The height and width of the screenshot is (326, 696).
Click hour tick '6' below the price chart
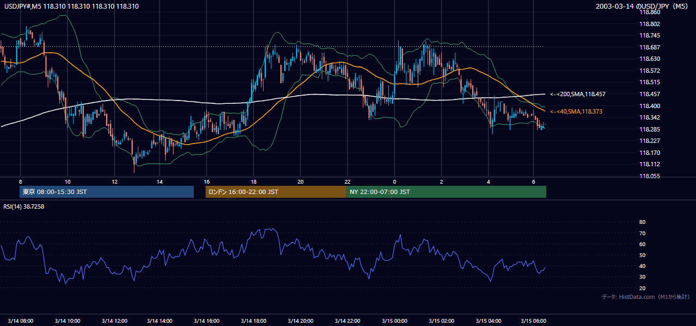coord(534,181)
